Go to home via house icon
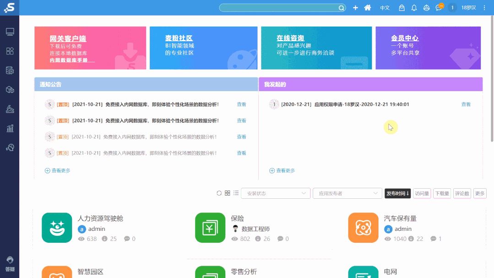This screenshot has width=494, height=278. (x=367, y=8)
